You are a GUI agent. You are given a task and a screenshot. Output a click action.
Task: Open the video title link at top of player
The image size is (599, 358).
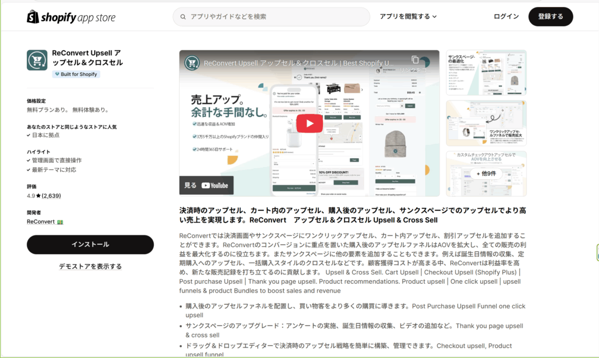[x=299, y=63]
